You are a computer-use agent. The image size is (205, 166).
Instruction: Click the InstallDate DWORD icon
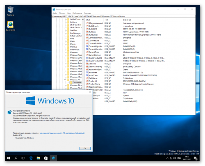point(87,73)
